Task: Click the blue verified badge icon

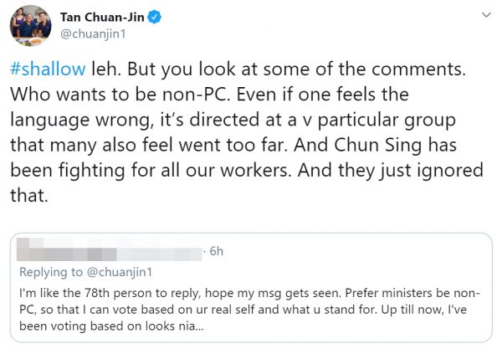Action: (157, 17)
